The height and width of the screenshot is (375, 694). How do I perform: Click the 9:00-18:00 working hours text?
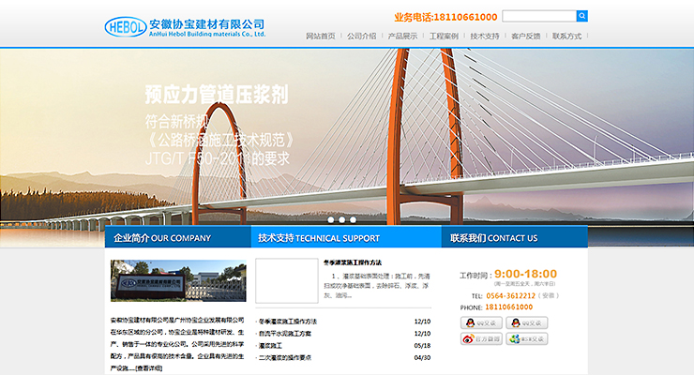click(x=526, y=274)
